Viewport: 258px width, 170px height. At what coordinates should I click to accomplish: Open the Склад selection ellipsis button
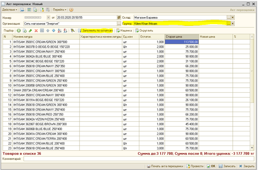(229, 18)
